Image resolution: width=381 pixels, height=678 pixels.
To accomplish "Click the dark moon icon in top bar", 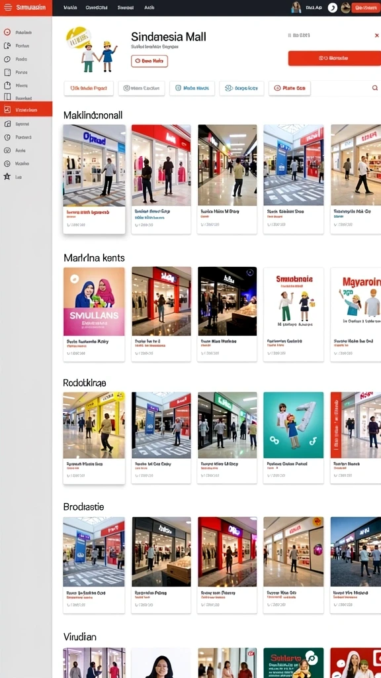I will [x=332, y=7].
